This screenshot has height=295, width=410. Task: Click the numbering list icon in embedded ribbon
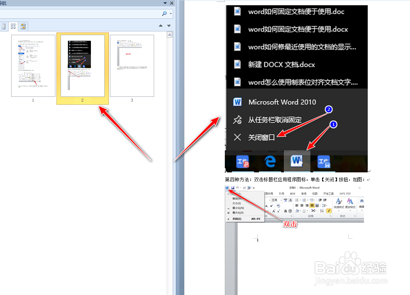(x=305, y=200)
